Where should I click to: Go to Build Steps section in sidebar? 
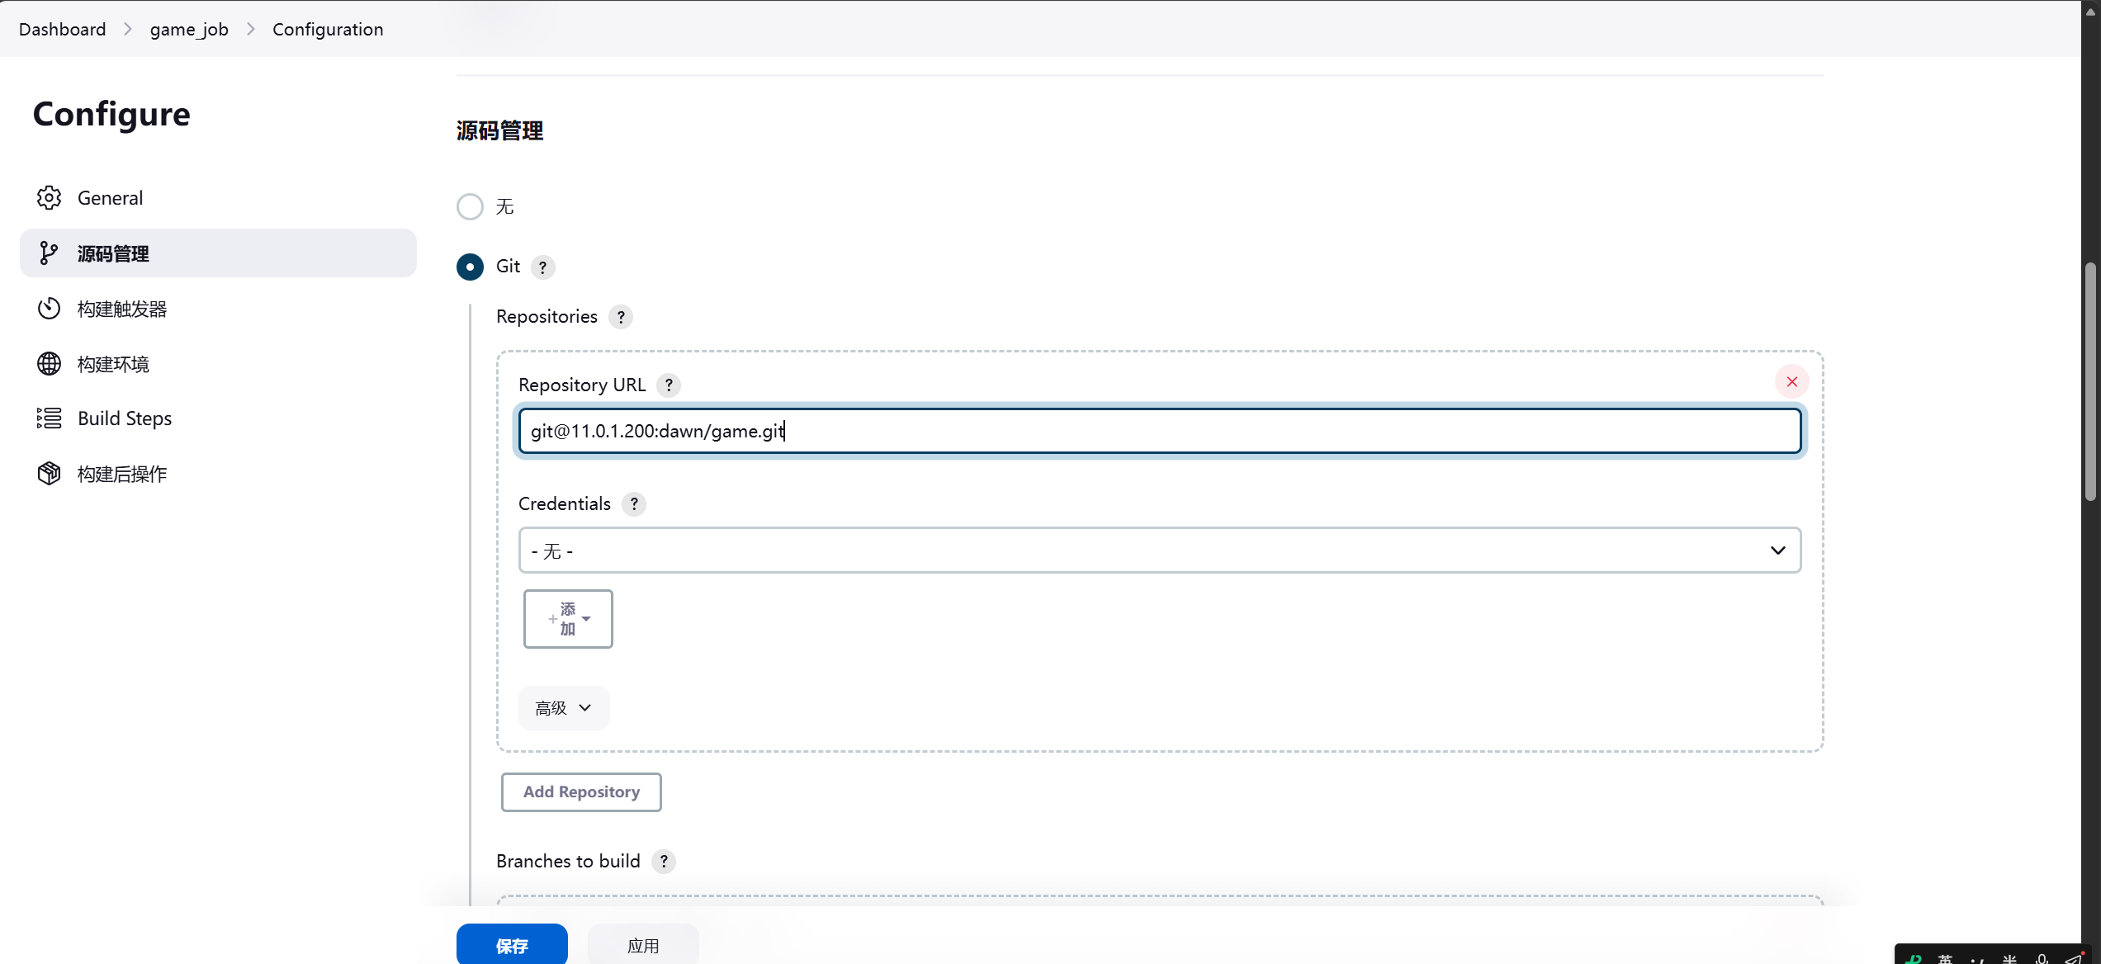218,418
